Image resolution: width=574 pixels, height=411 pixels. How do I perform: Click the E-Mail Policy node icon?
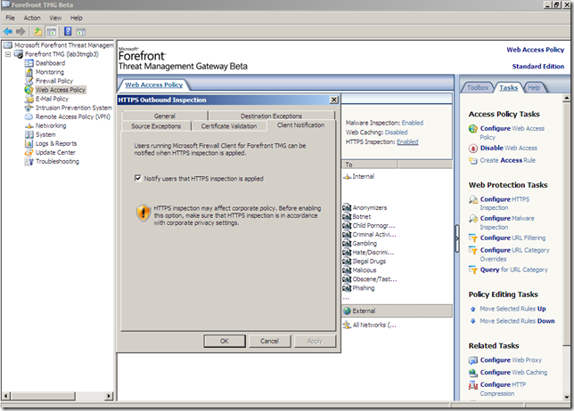click(29, 99)
